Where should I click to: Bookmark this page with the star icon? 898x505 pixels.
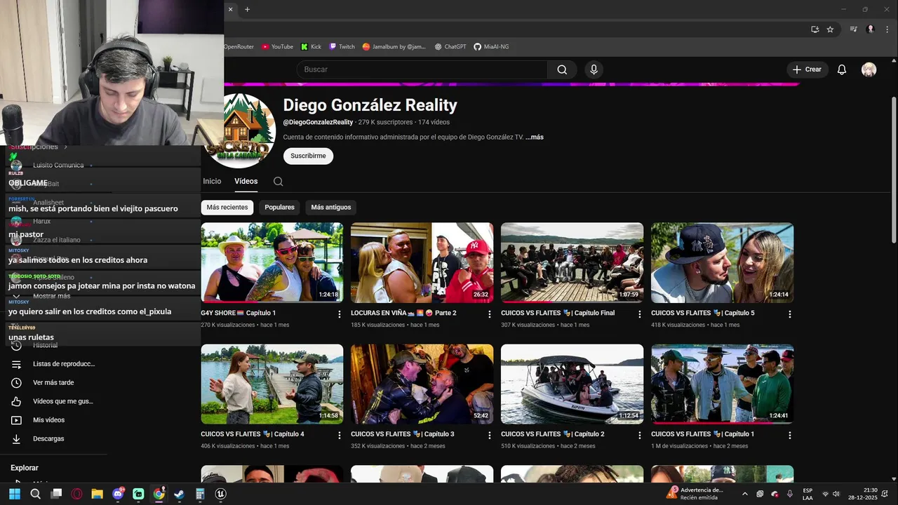click(830, 29)
